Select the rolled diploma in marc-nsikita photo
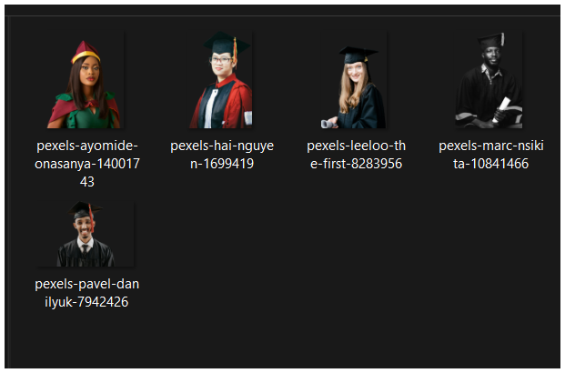 [501, 109]
